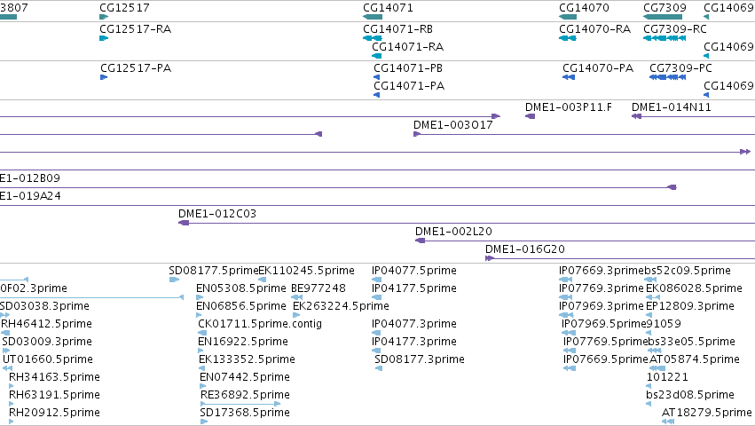Click the RH46412.5prime EST label

point(47,324)
